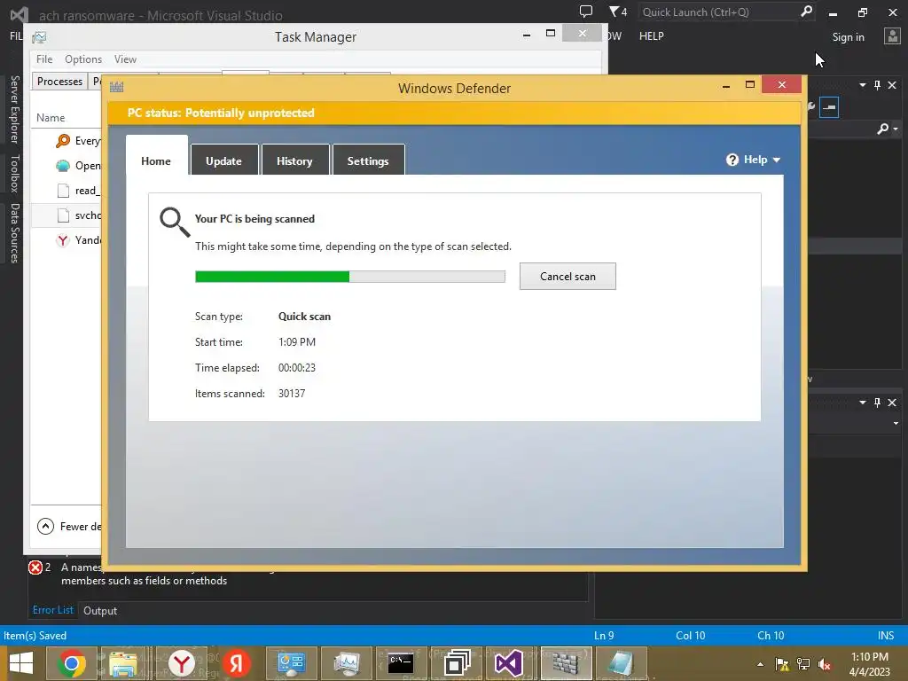This screenshot has height=681, width=908.
Task: Switch to Update tab in Windows Defender
Action: (223, 160)
